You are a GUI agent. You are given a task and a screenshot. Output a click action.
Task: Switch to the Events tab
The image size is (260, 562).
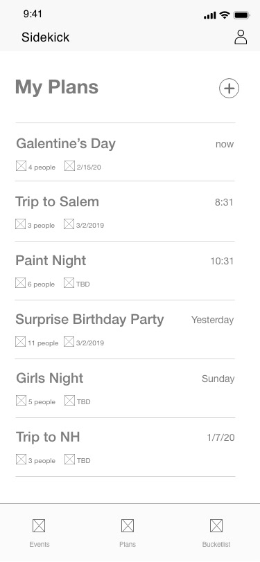click(x=39, y=533)
